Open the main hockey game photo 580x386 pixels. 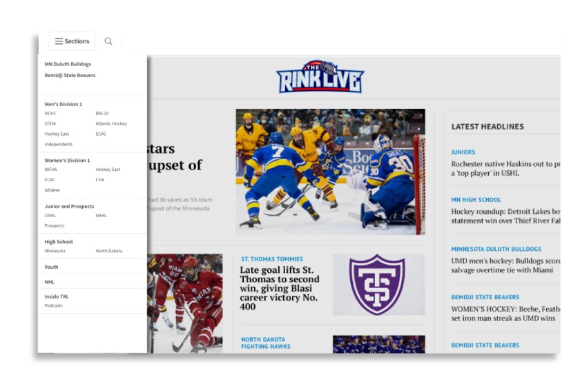coord(330,172)
